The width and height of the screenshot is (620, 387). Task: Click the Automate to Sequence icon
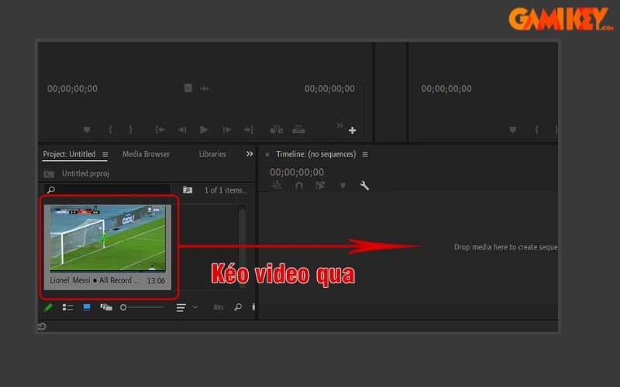pos(219,307)
